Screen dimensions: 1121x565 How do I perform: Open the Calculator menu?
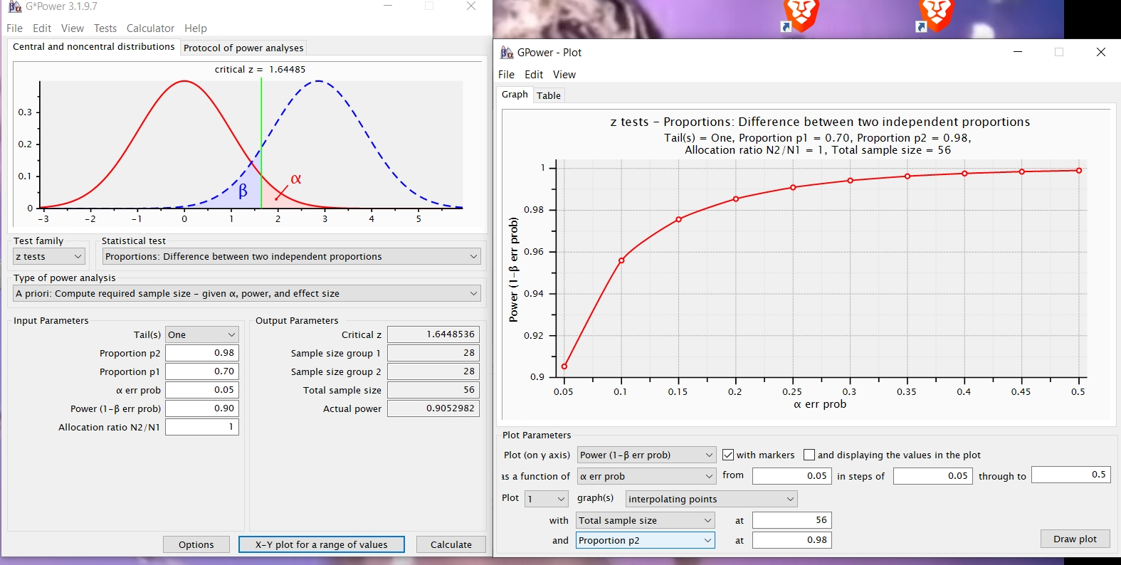tap(150, 28)
